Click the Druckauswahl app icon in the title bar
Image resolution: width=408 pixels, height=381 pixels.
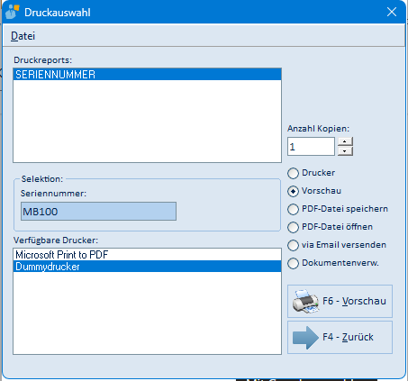coord(13,12)
